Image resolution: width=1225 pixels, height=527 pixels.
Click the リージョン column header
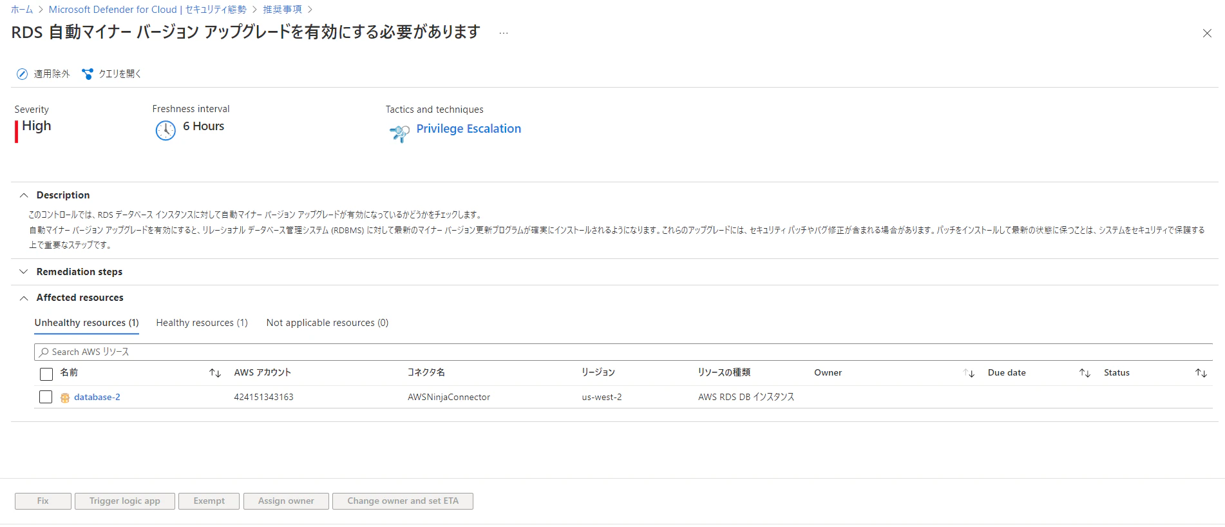point(598,373)
